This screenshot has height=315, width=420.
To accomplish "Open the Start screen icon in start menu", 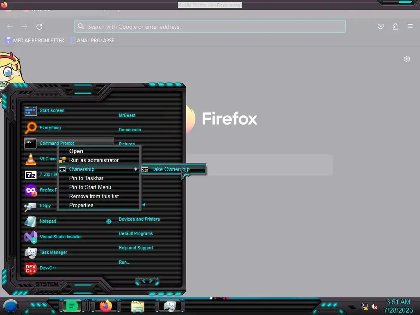I will [30, 110].
